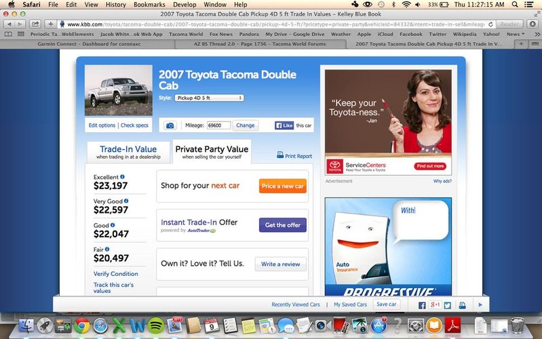Image resolution: width=542 pixels, height=339 pixels.
Task: Open the Edit options link
Action: (x=102, y=125)
